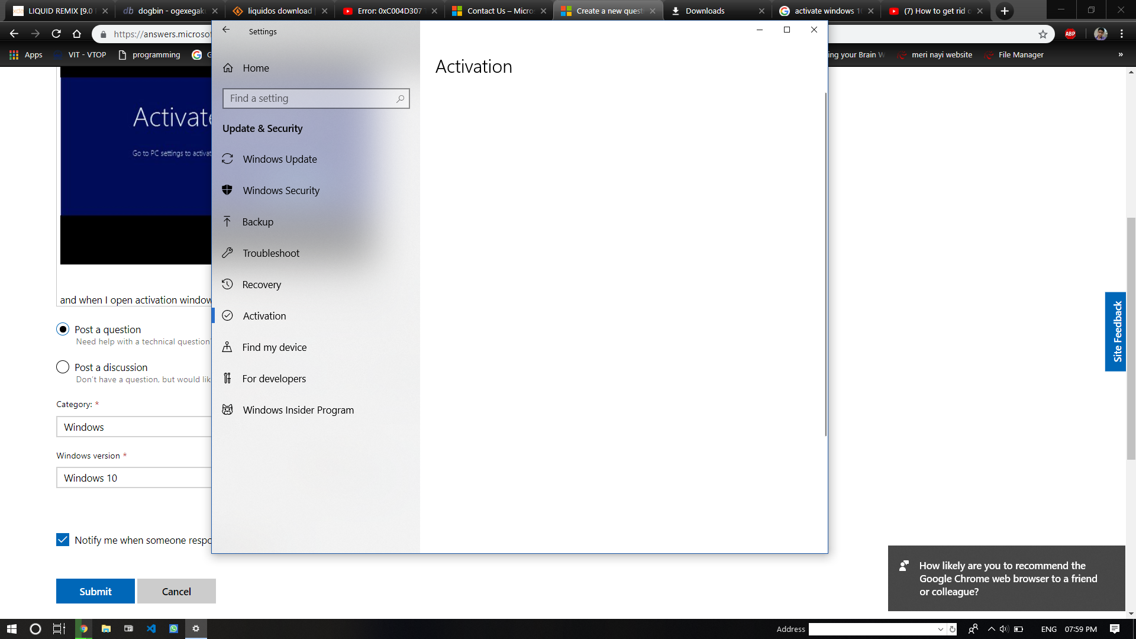Image resolution: width=1136 pixels, height=639 pixels.
Task: Click Chrome back navigation arrow
Action: tap(14, 34)
